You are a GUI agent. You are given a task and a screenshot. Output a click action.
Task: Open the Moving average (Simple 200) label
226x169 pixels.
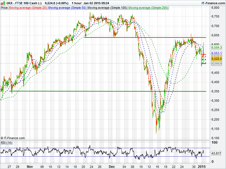coord(148,8)
